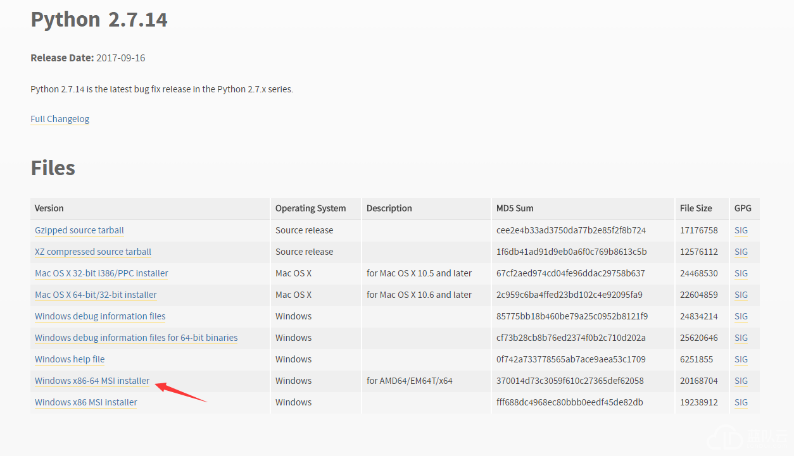Image resolution: width=794 pixels, height=456 pixels.
Task: Click SIG link for Mac 32-bit installer
Action: [741, 273]
